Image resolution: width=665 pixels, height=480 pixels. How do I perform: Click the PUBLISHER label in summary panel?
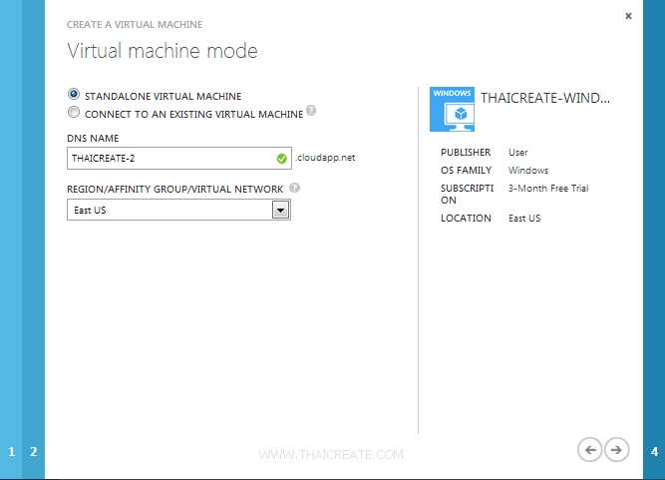466,153
